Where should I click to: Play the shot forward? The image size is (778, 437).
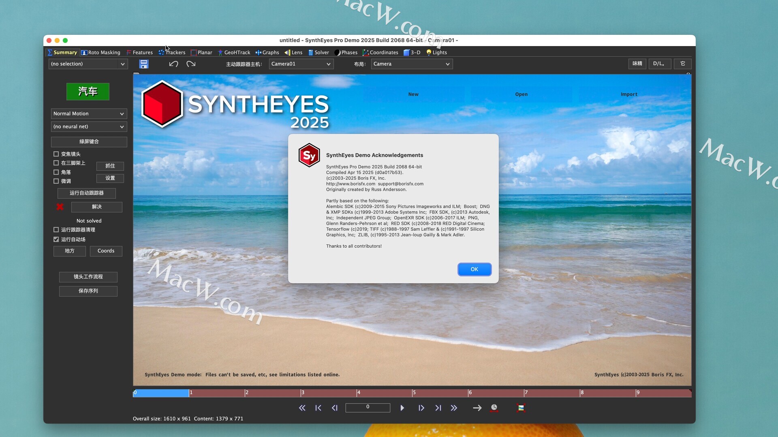(x=402, y=408)
